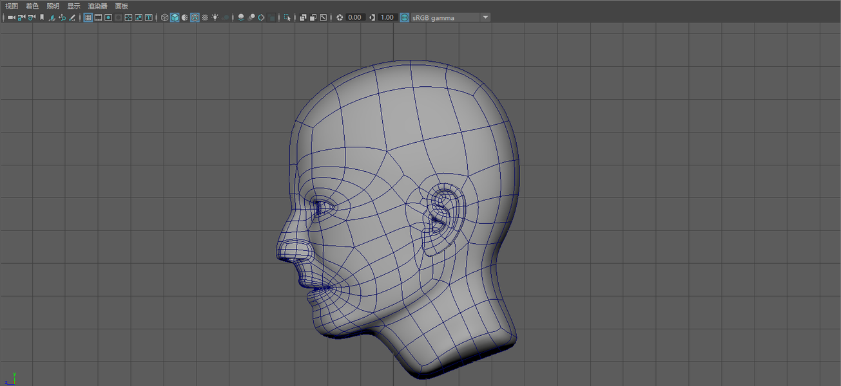Click the Film Gate icon
Viewport: 841px width, 386px height.
click(99, 17)
